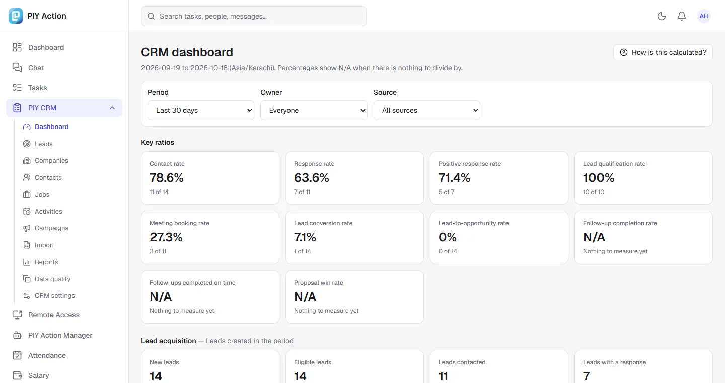Click the Campaigns megaphone icon

[x=27, y=228]
